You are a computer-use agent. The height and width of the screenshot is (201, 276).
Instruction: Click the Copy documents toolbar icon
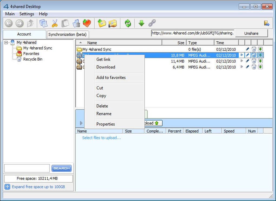pos(43,23)
